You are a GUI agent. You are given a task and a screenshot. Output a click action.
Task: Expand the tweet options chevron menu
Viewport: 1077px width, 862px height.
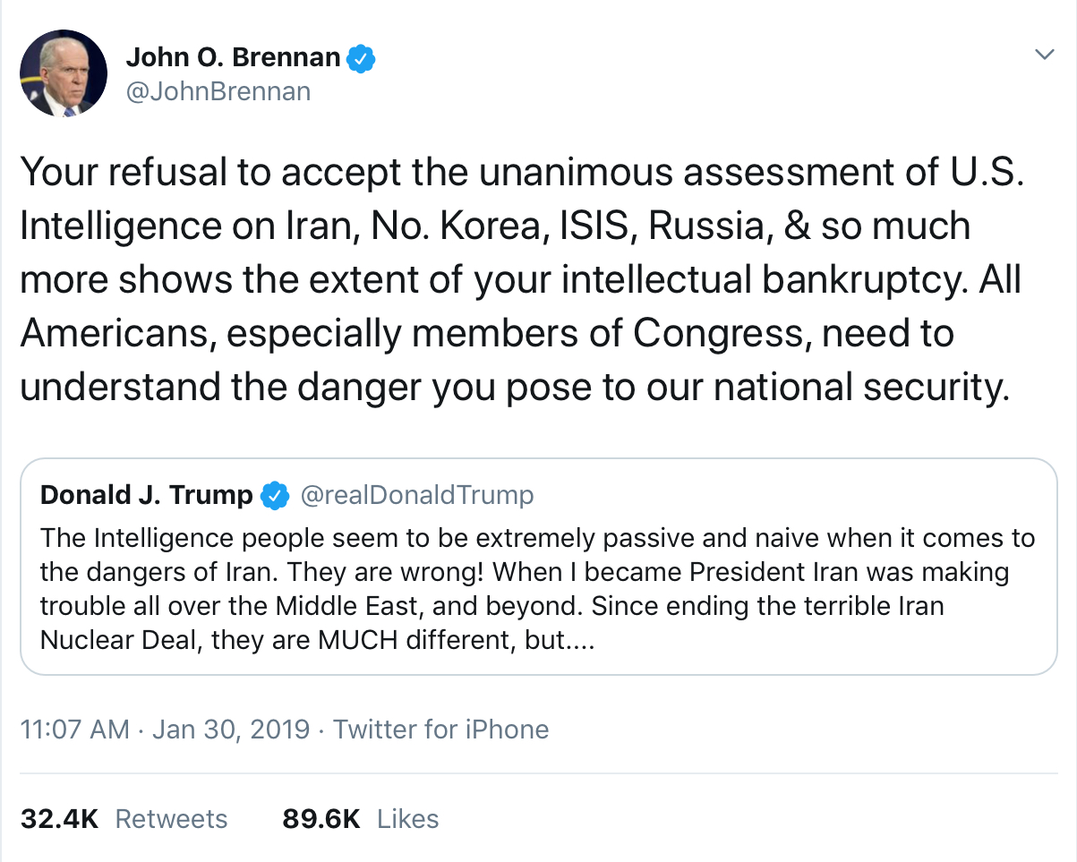point(1044,55)
